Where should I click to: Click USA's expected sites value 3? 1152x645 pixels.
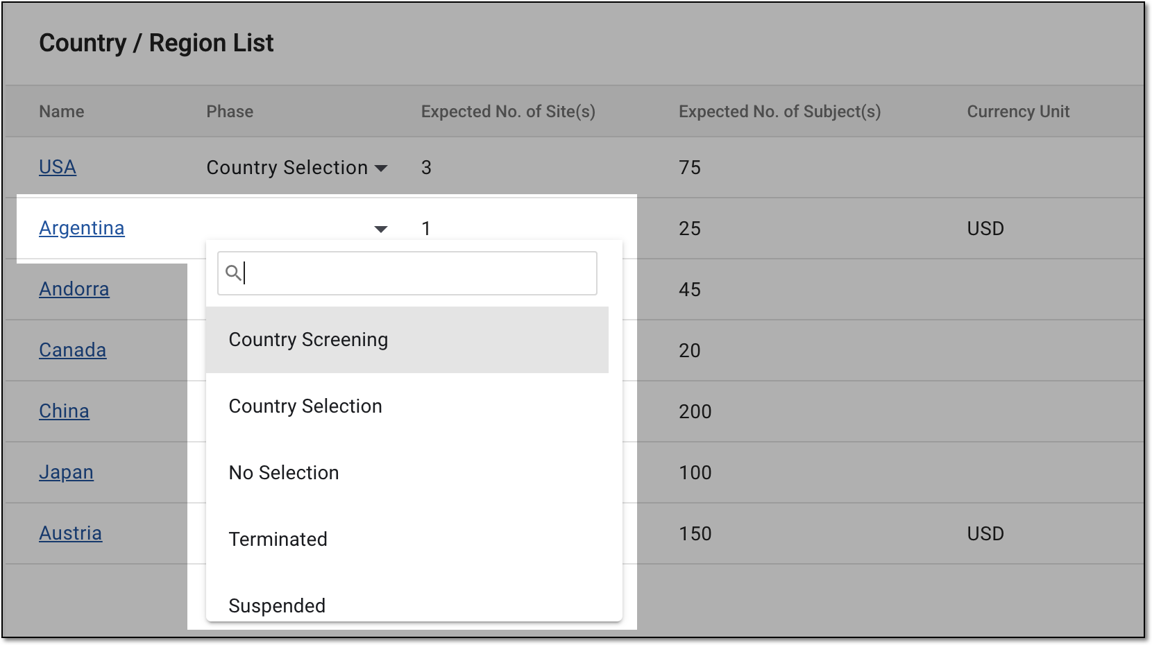426,168
